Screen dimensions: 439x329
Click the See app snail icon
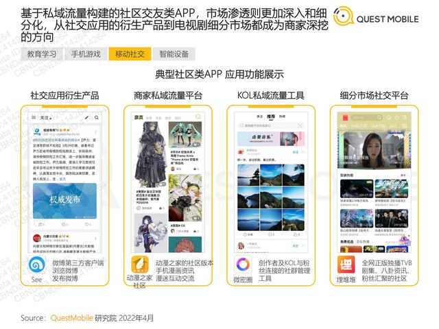(36, 265)
